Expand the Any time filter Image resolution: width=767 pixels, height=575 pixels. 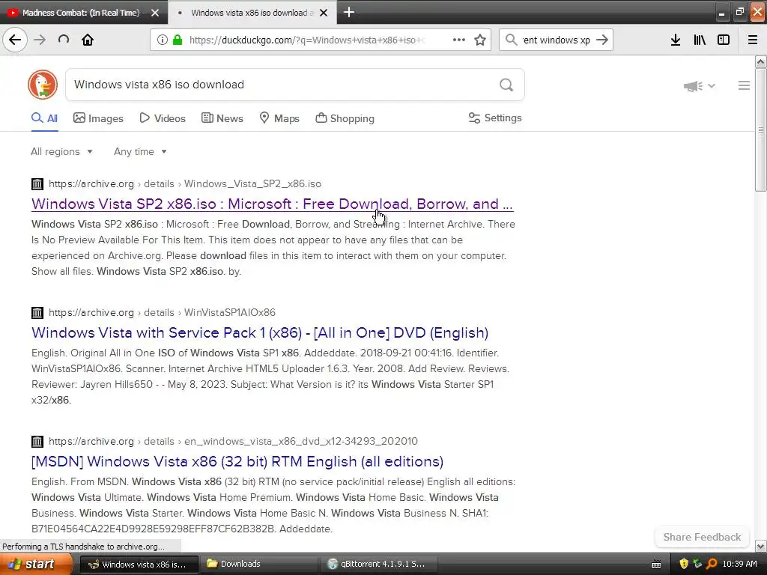pos(140,151)
